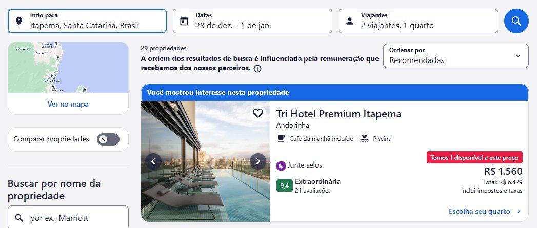Open the map preview thumbnail

coord(68,68)
